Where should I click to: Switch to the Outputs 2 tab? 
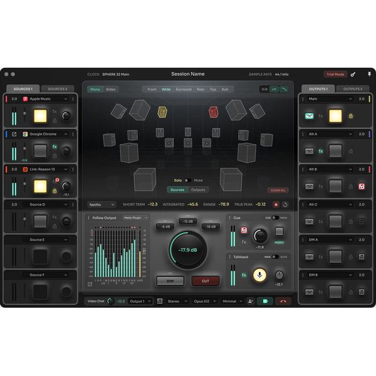coord(353,89)
